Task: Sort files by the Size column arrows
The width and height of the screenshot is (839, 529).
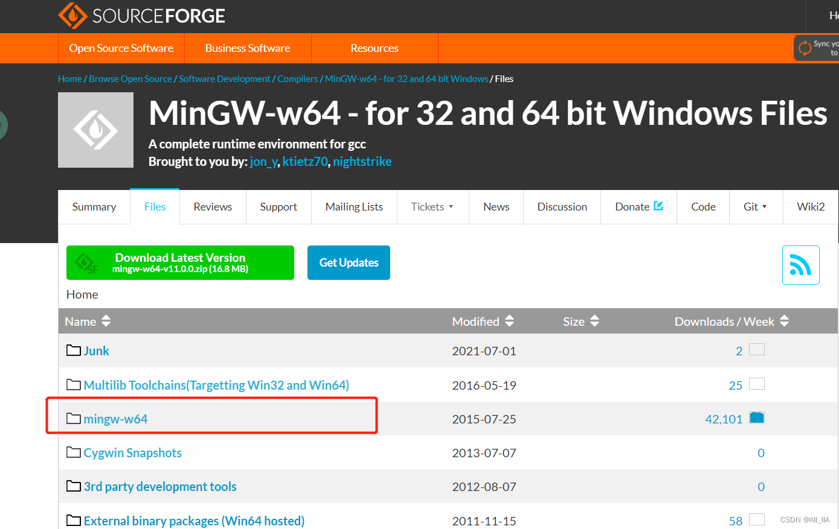Action: point(595,321)
